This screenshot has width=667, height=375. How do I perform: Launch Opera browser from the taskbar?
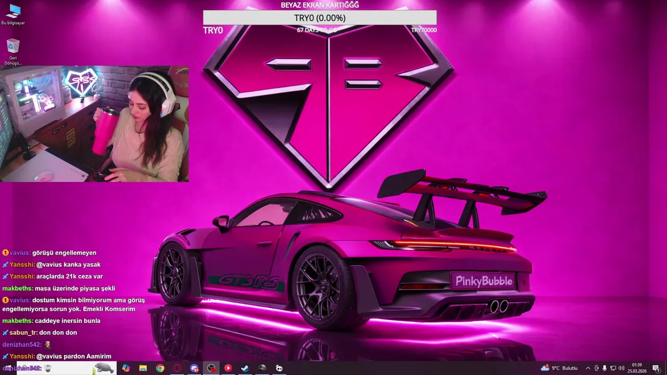click(x=177, y=368)
